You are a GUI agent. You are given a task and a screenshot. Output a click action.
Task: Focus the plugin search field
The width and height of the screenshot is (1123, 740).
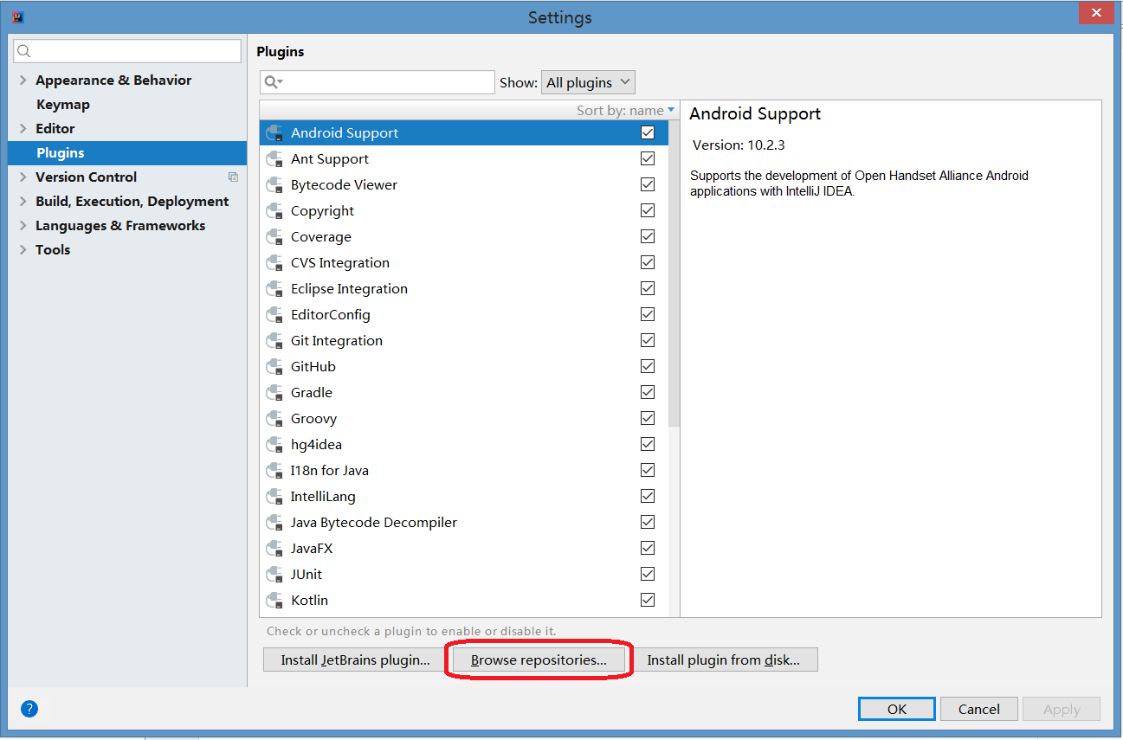click(x=378, y=82)
